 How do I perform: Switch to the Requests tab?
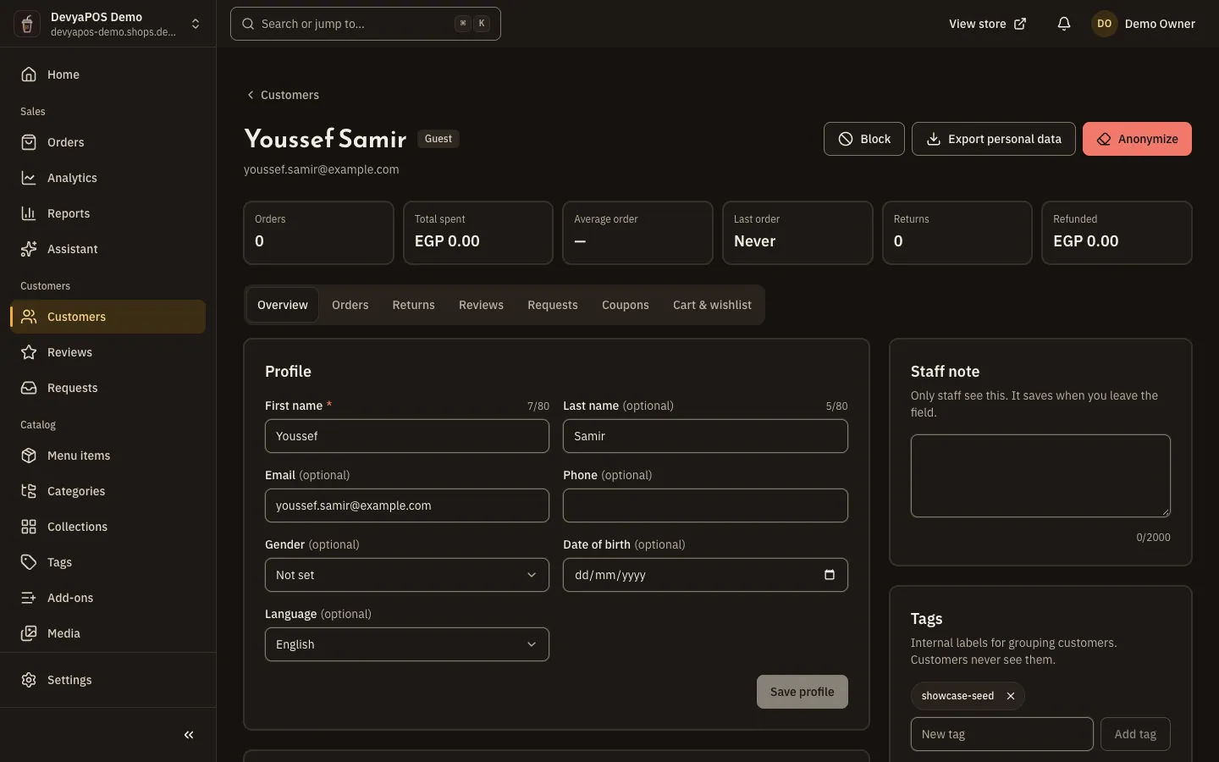point(553,305)
